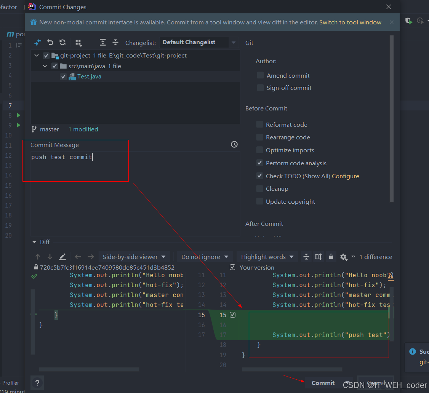Enable the Reformat code checkbox
Screen dimensions: 429x393
pyautogui.click(x=259, y=125)
